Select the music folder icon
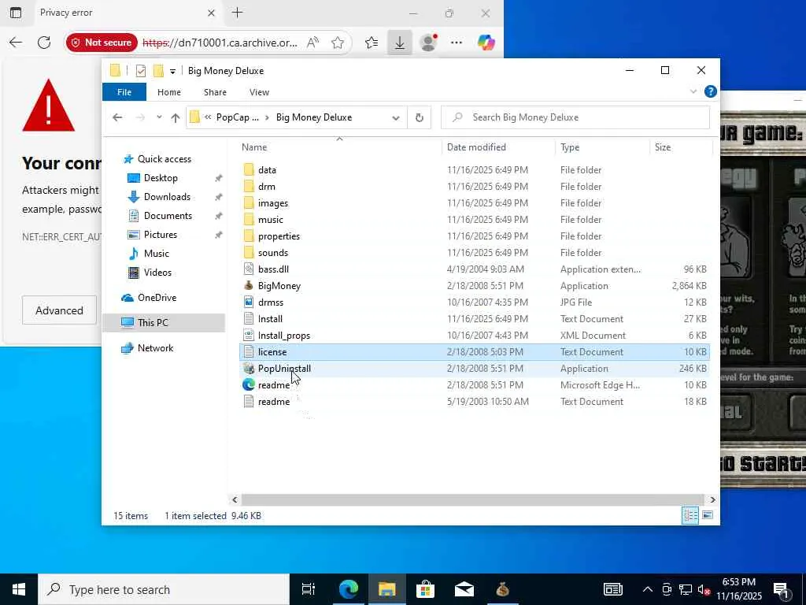The image size is (806, 605). pos(249,220)
